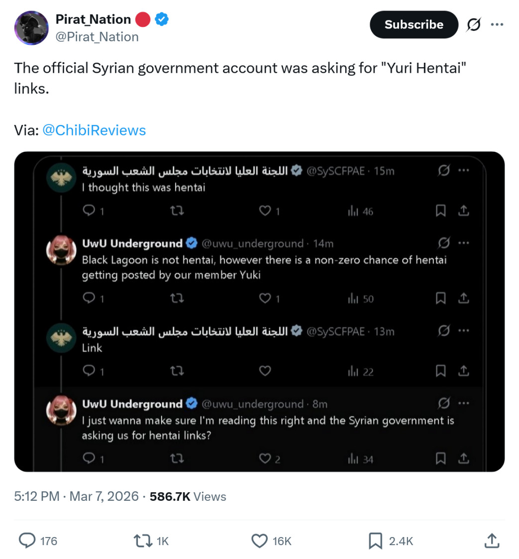Click the verified badge next to Pirat_Nation

pyautogui.click(x=162, y=19)
